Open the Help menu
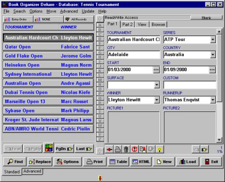Image resolution: width=225 pixels, height=182 pixels. (102, 12)
